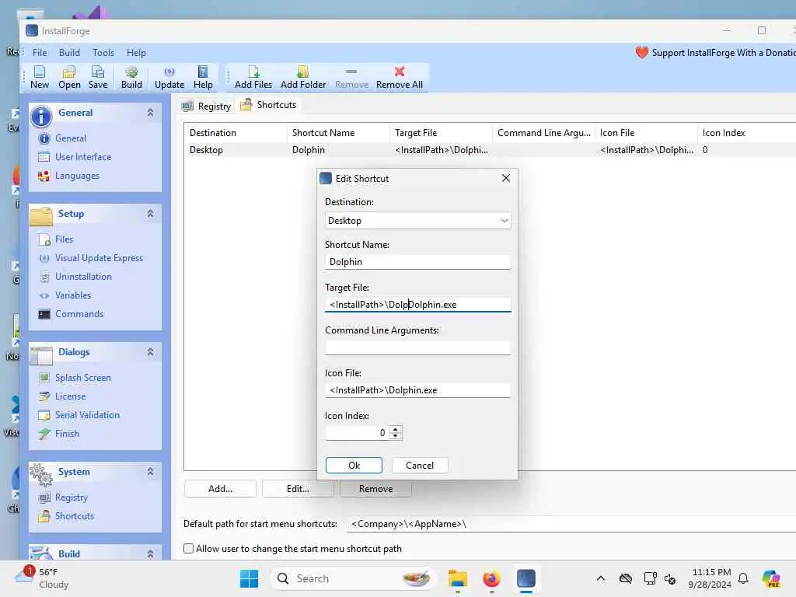Open the File menu
Screen dimensions: 796x597
(40, 52)
